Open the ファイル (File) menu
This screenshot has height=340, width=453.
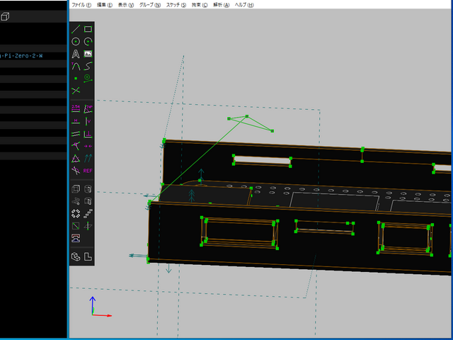[81, 4]
